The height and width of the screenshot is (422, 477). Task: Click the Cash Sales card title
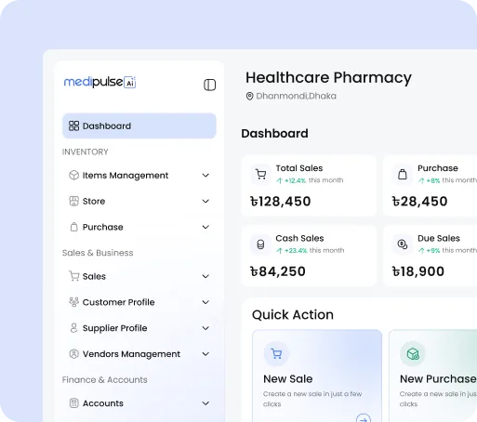299,238
